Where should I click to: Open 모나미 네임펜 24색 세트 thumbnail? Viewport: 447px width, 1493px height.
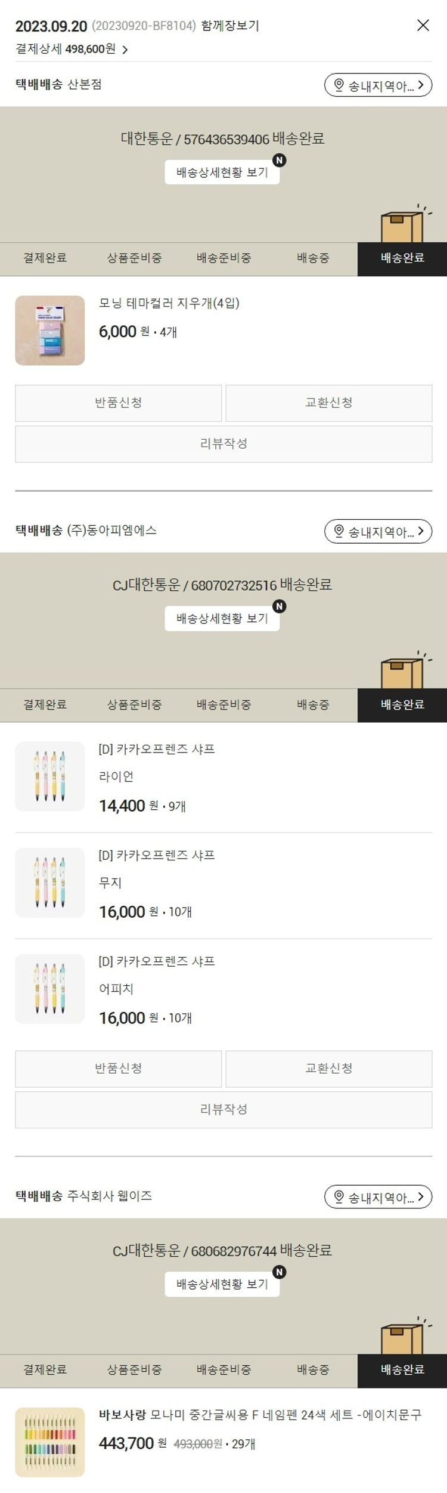(50, 1442)
